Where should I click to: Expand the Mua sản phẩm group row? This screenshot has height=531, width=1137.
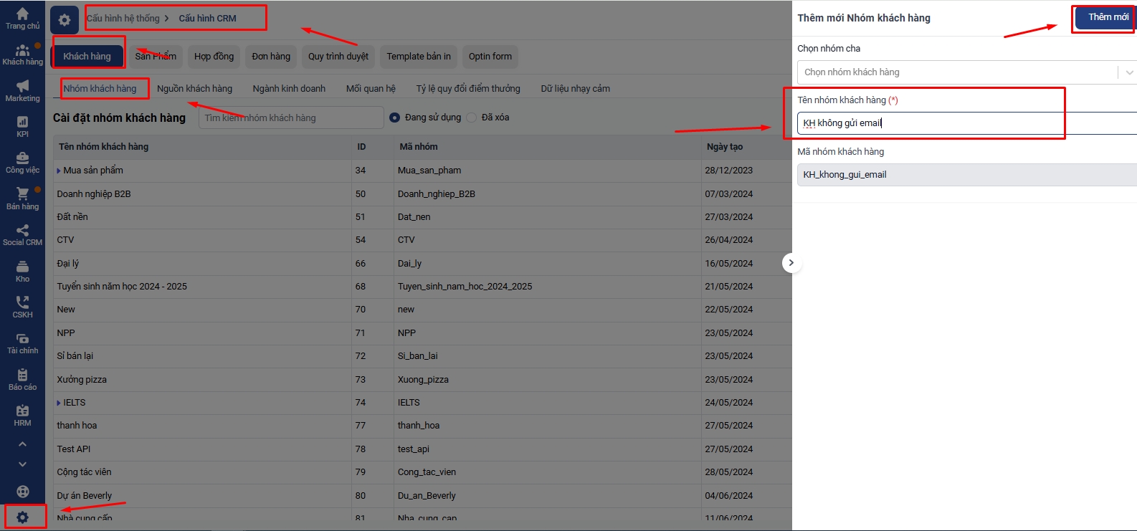click(x=59, y=171)
